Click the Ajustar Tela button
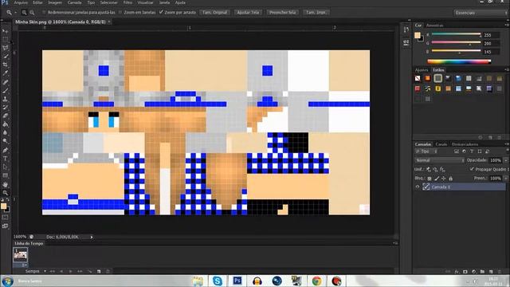This screenshot has width=510, height=287. pyautogui.click(x=248, y=13)
